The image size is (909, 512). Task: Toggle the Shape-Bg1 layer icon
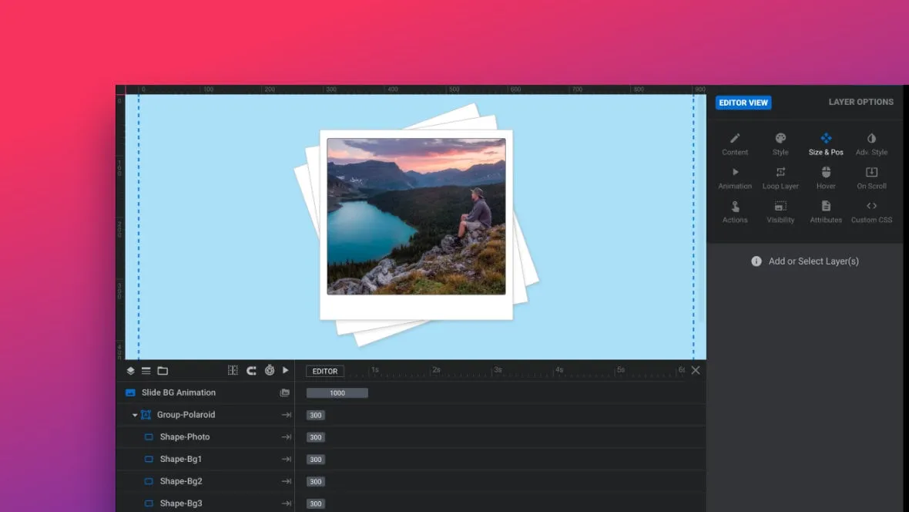149,460
